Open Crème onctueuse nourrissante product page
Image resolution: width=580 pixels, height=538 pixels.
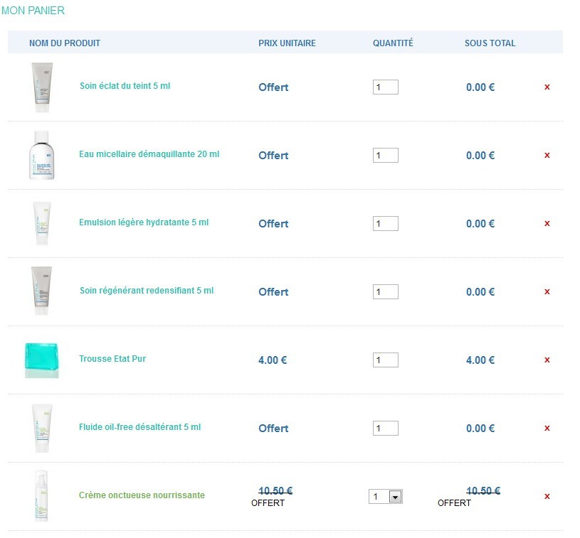[x=142, y=495]
